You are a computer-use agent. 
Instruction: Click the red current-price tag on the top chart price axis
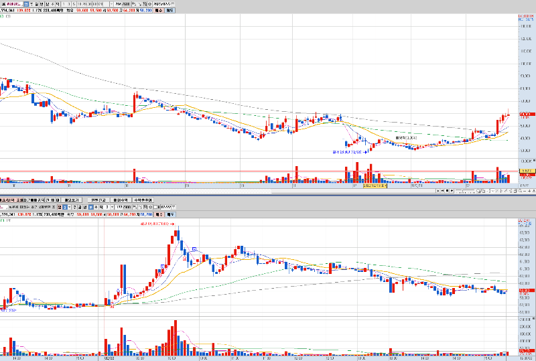(x=527, y=114)
